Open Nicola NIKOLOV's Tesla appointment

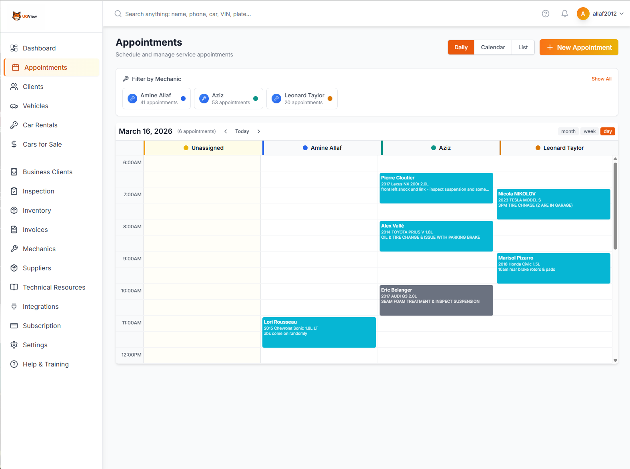(553, 204)
